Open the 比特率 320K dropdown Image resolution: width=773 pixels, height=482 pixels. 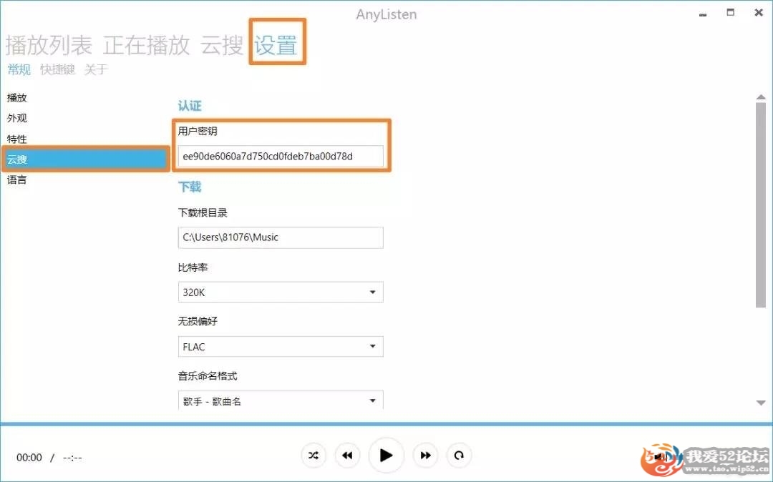(281, 292)
